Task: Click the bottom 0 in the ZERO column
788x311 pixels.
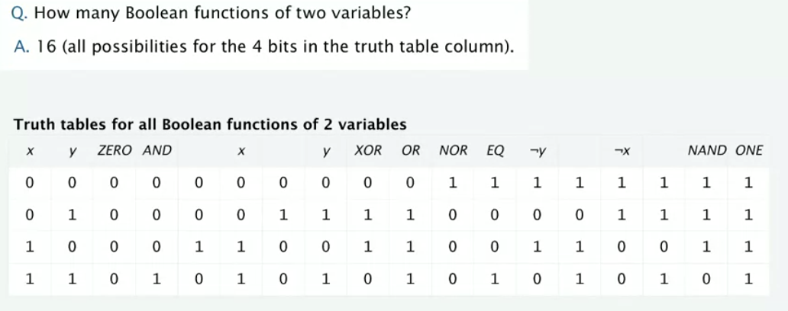Action: [x=114, y=280]
